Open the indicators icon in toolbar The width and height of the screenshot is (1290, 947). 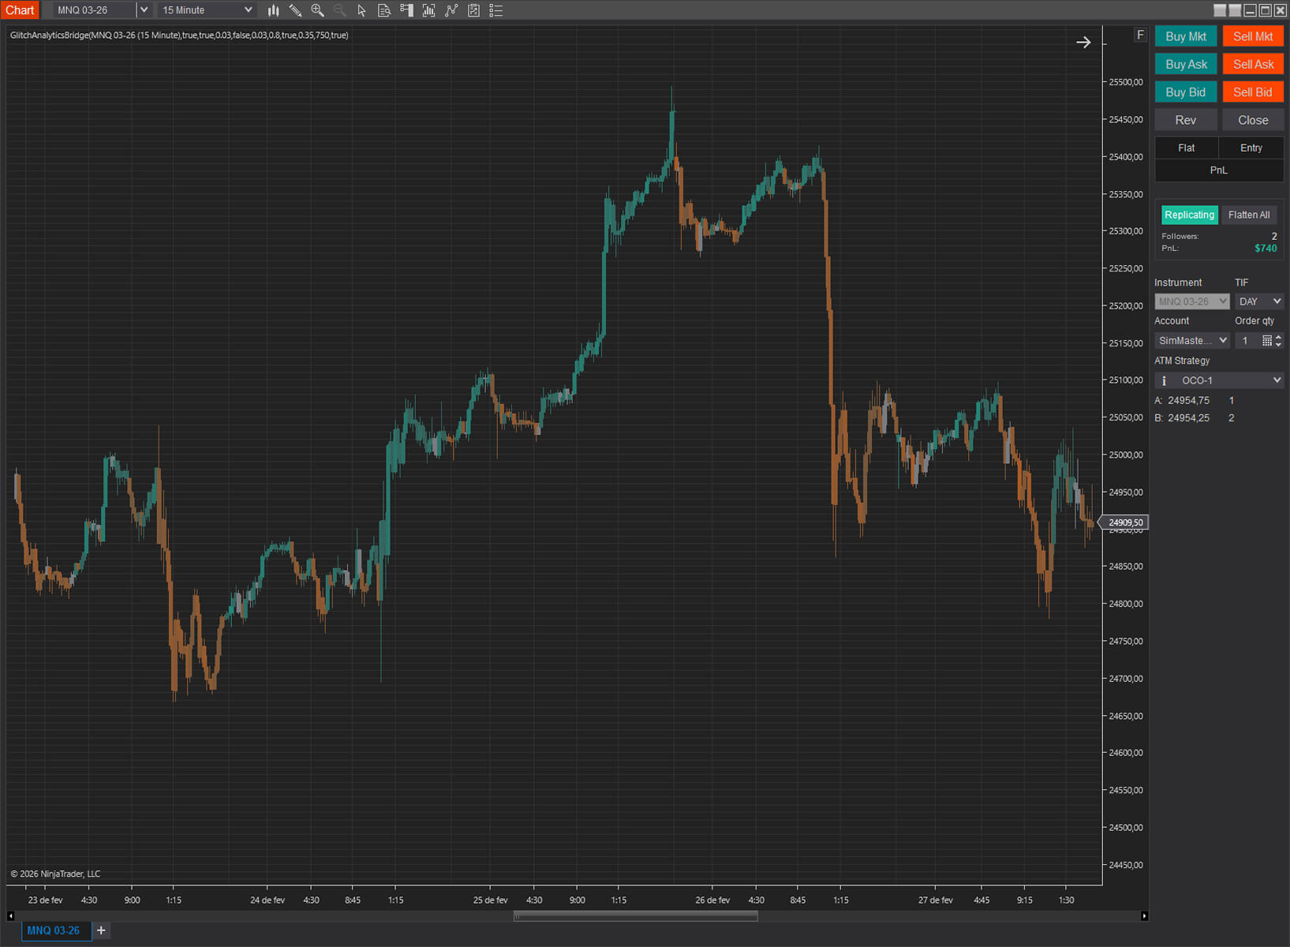pyautogui.click(x=428, y=10)
